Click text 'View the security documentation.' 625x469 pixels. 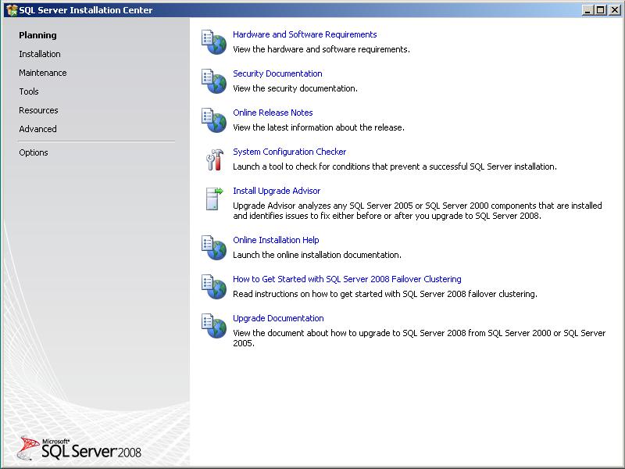[x=295, y=88]
